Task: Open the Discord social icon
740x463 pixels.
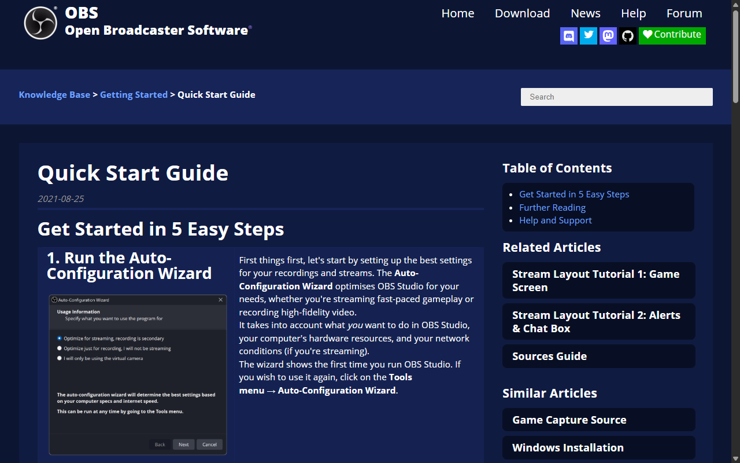Action: [x=569, y=36]
